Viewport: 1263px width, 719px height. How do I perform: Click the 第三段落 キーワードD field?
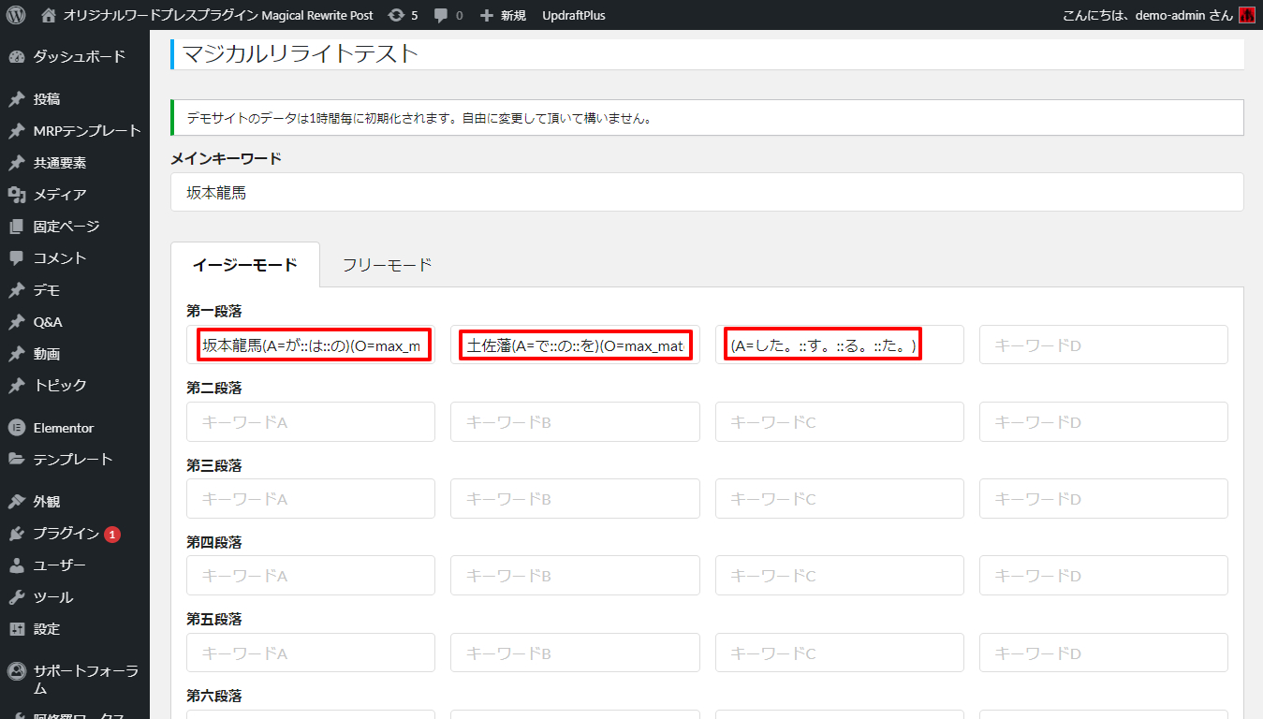coord(1104,499)
